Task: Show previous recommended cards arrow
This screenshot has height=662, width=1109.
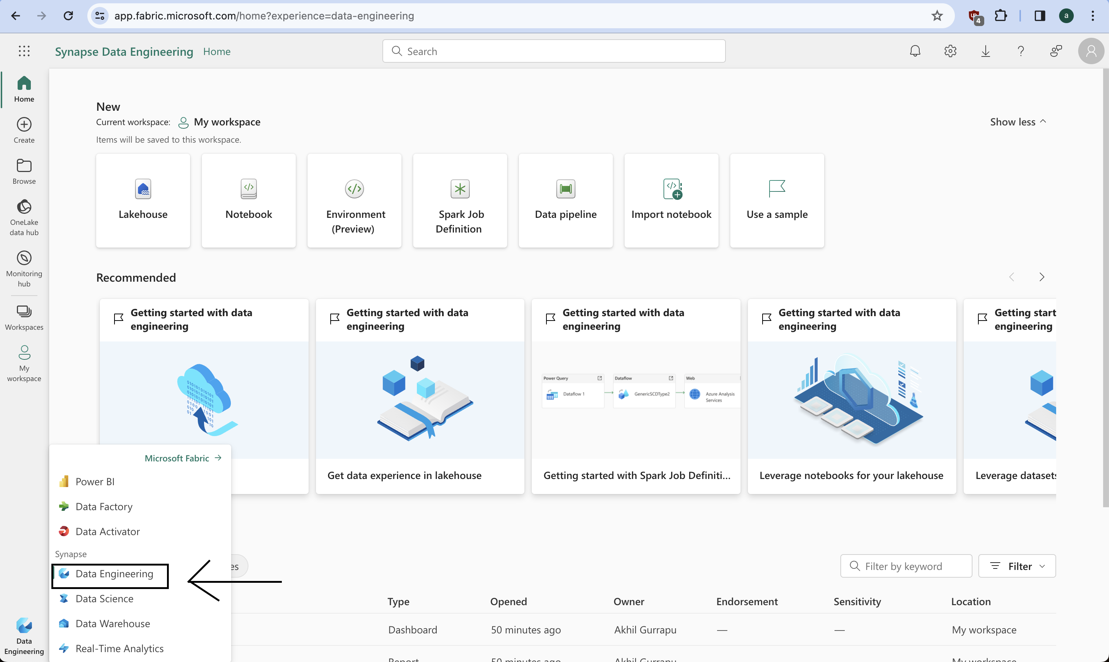Action: tap(1012, 277)
